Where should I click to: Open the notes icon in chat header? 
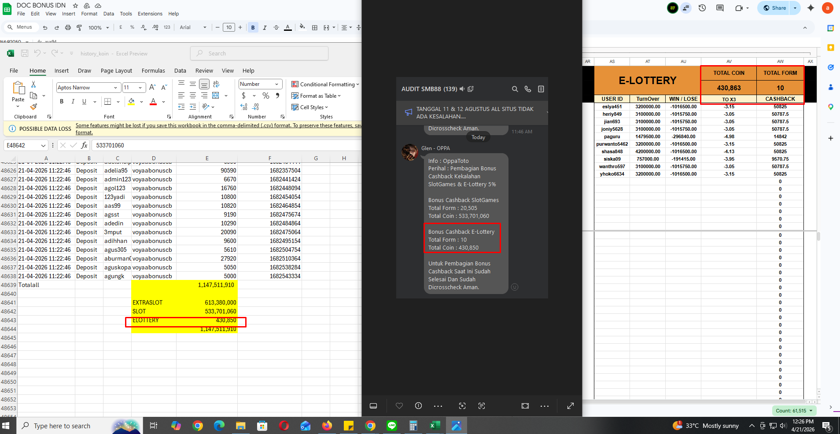tap(541, 89)
